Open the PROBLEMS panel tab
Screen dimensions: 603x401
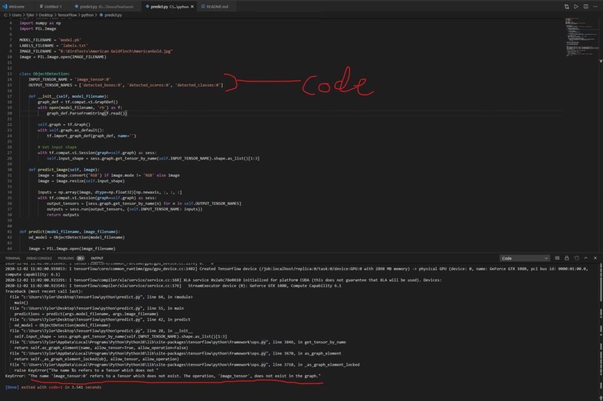point(66,258)
